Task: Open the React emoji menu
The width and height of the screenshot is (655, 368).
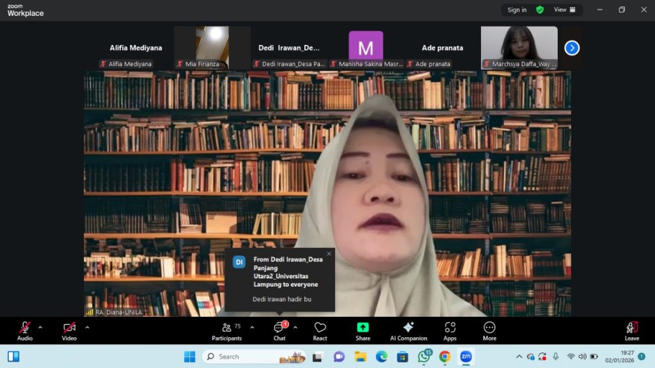Action: click(x=320, y=331)
